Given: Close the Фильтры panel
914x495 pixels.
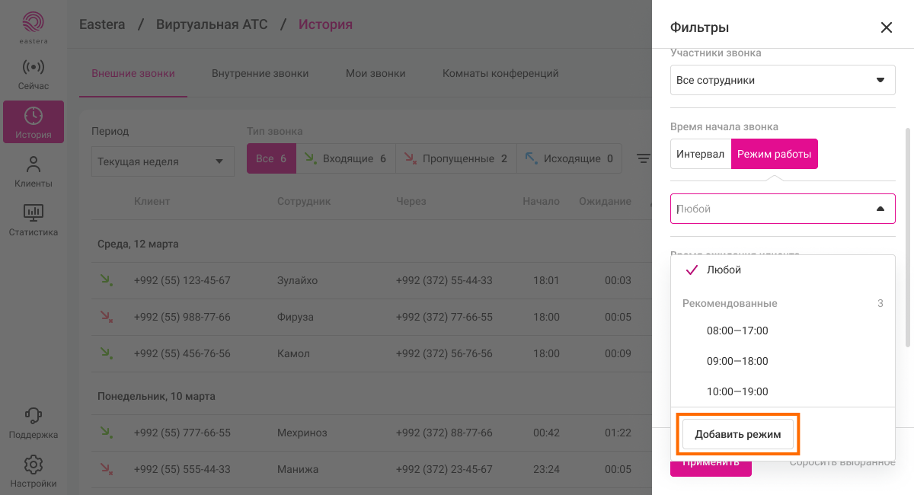Looking at the screenshot, I should tap(886, 27).
